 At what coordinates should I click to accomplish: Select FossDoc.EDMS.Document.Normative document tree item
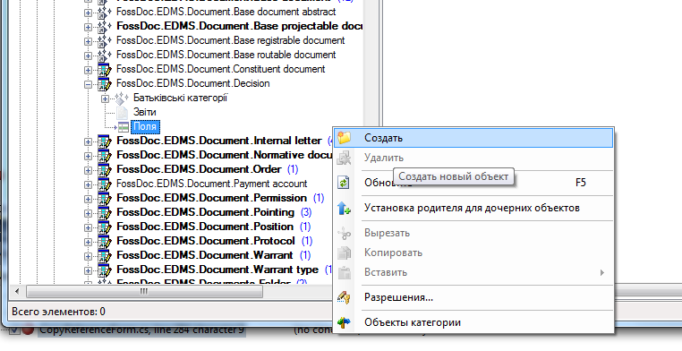[225, 155]
